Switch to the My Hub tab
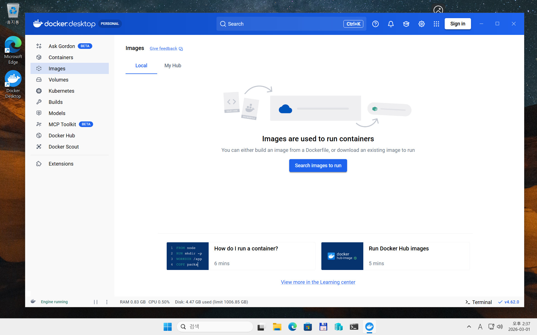Screen dimensions: 537x335 point(173,66)
